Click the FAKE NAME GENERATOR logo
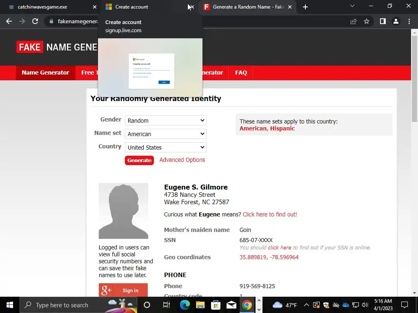 pyautogui.click(x=56, y=47)
